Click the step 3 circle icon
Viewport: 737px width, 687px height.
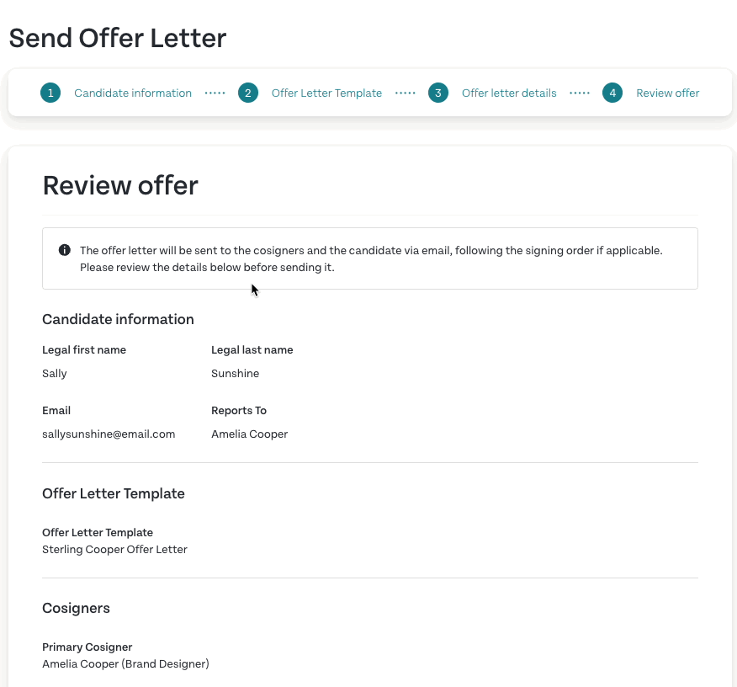438,93
